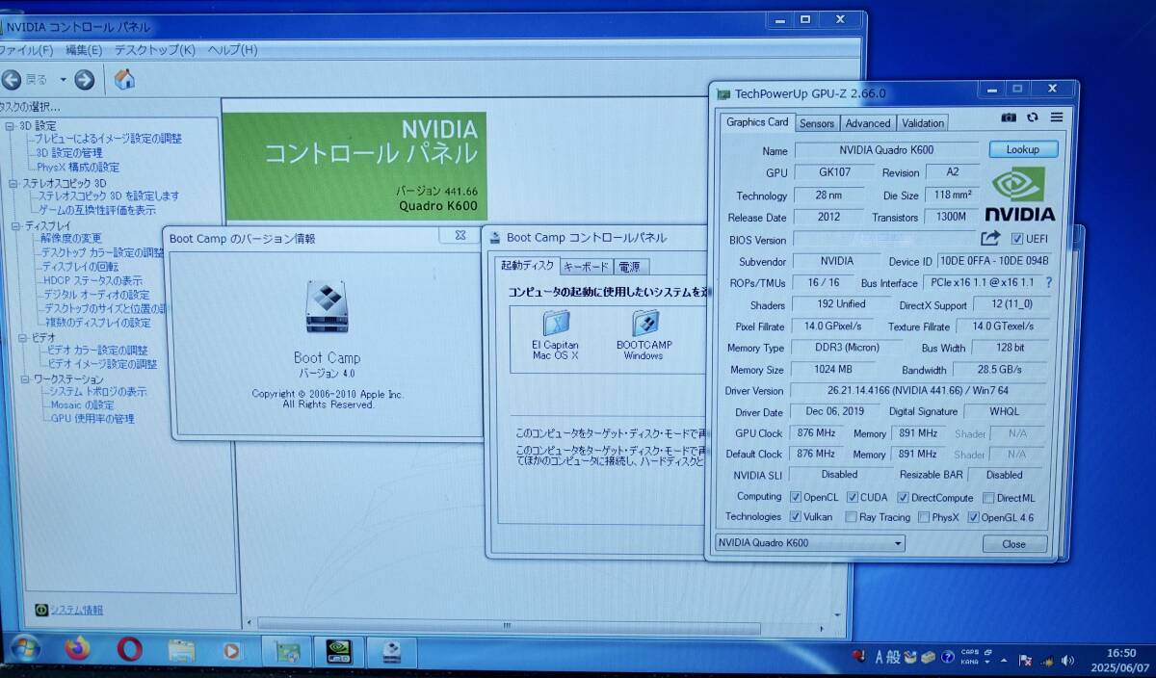Click the NVIDIA Control Panel taskbar button

(337, 651)
